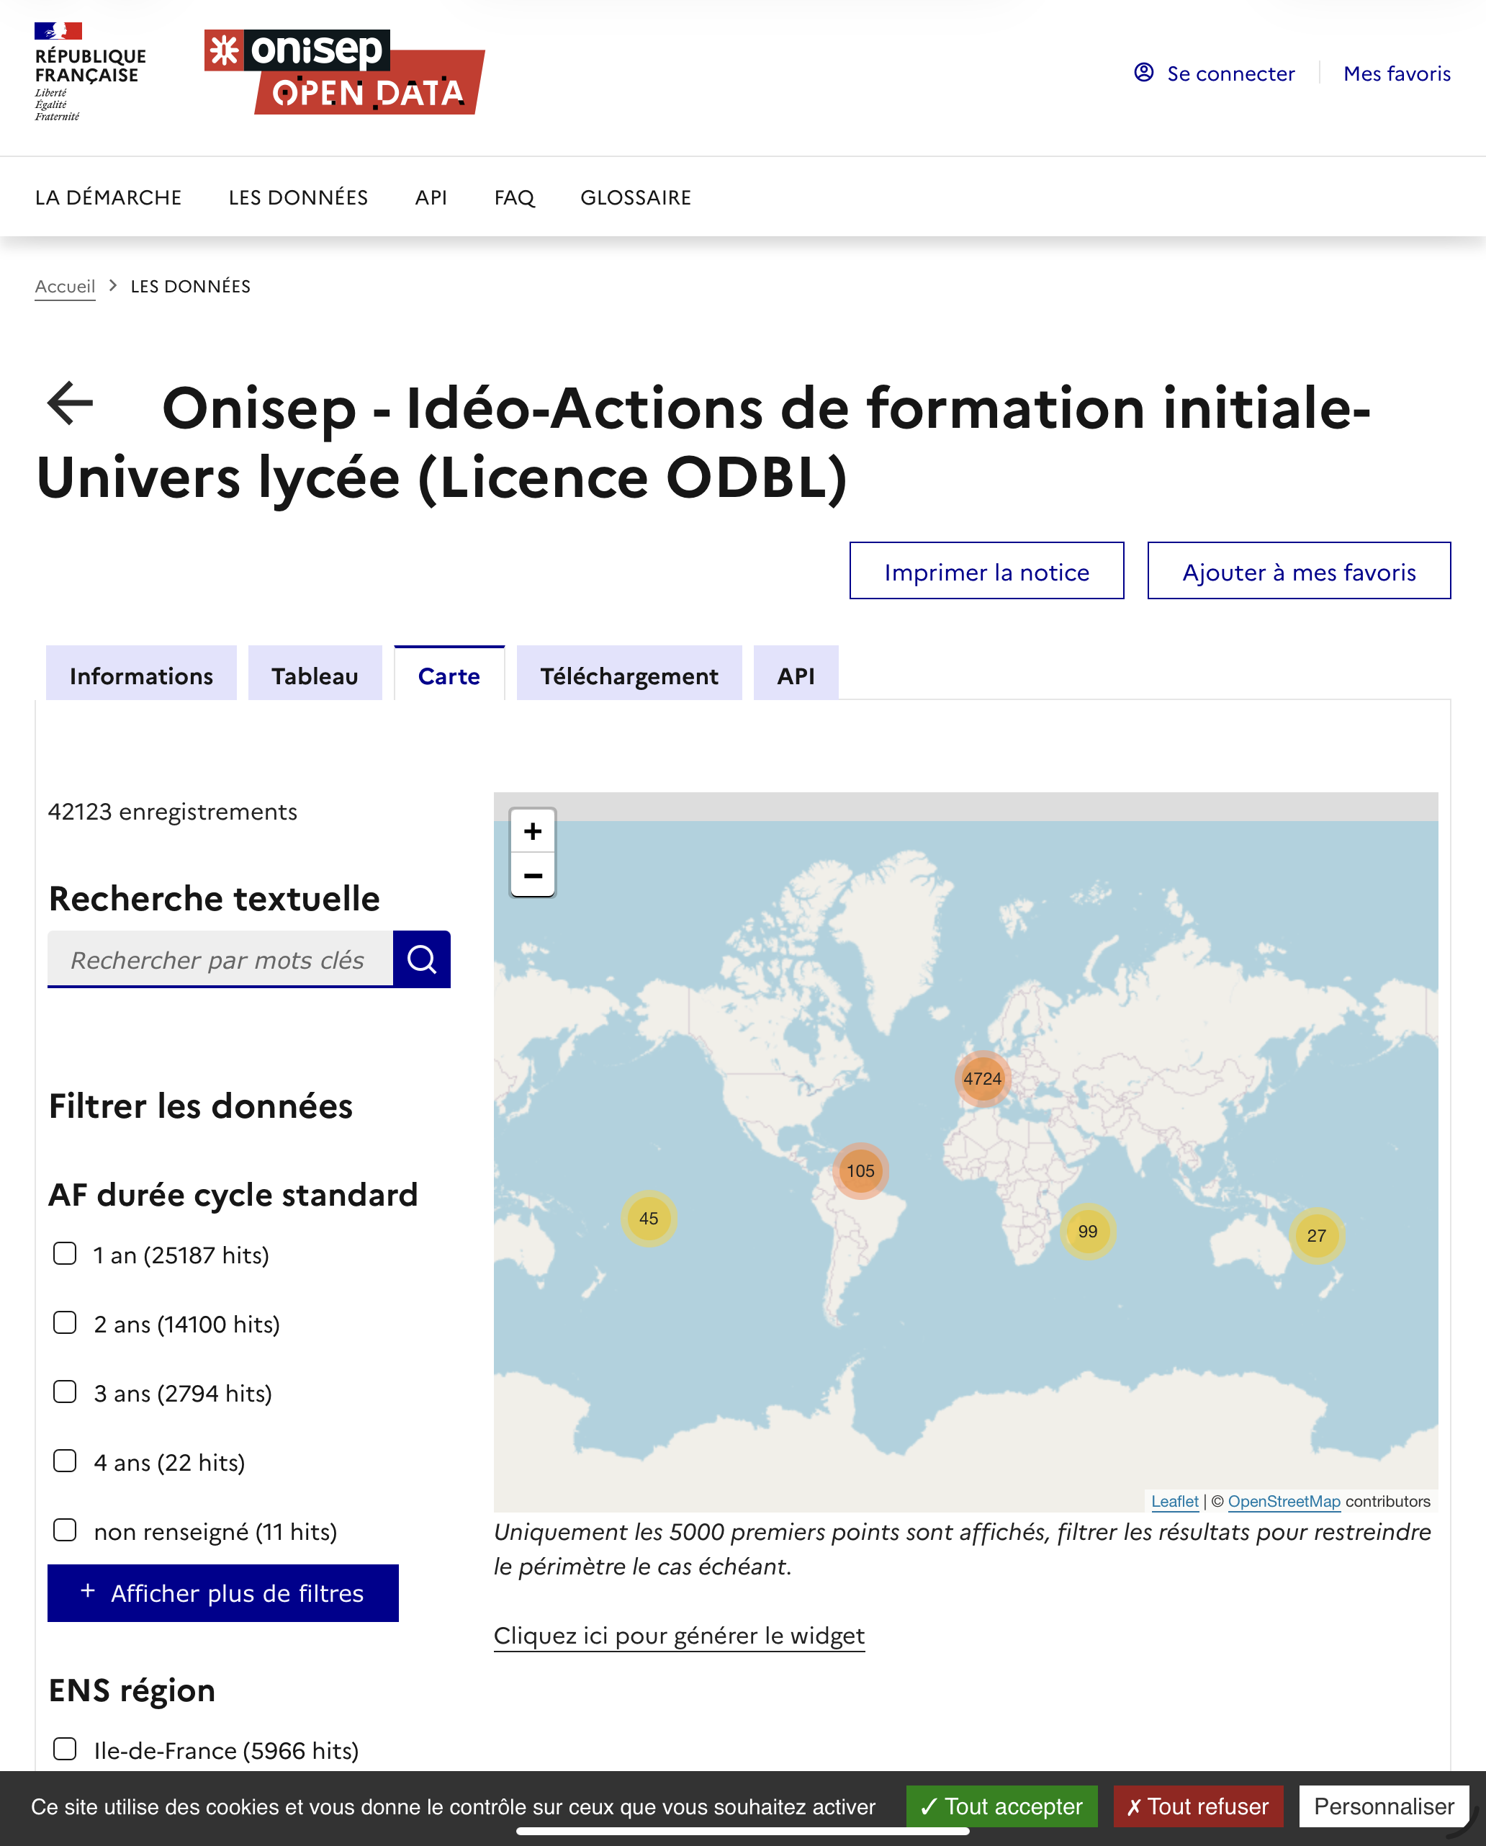Tick the '3 ans' checkbox

point(65,1392)
